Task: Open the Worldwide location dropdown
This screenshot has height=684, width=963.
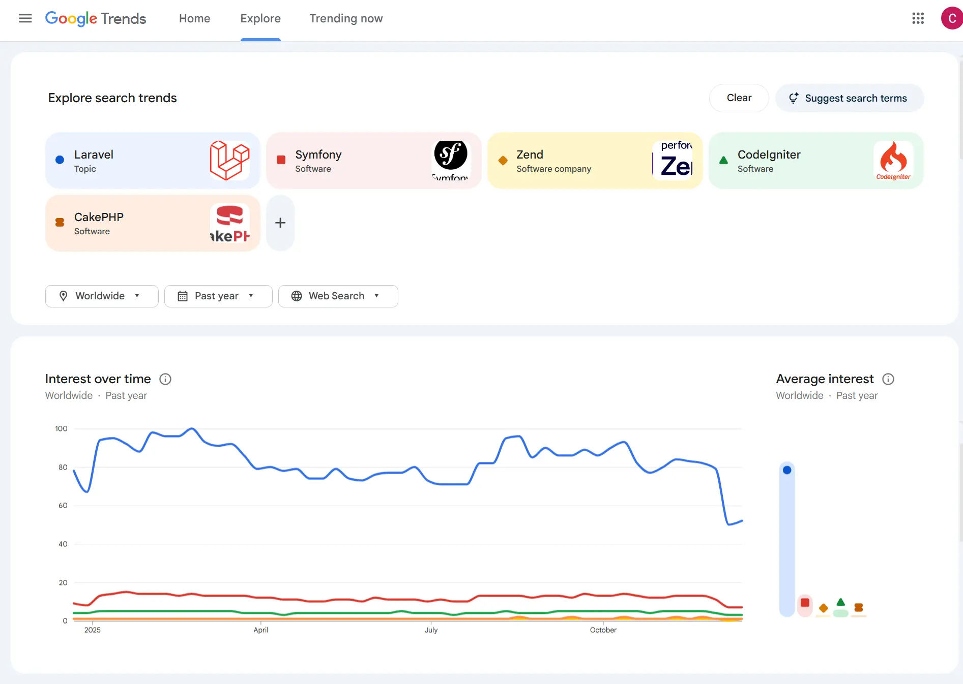Action: [x=101, y=296]
